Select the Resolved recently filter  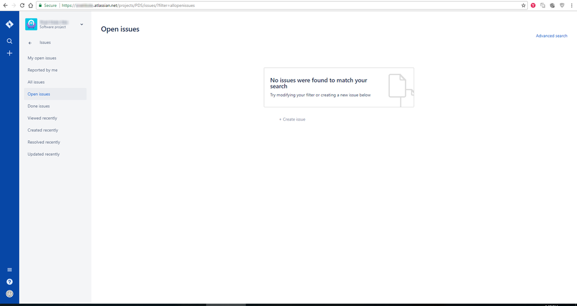click(x=55, y=142)
